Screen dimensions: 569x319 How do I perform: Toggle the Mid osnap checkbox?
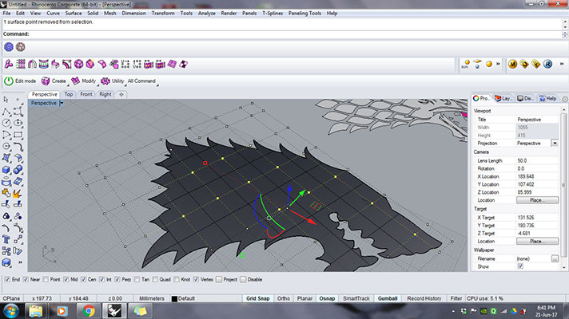(66, 280)
